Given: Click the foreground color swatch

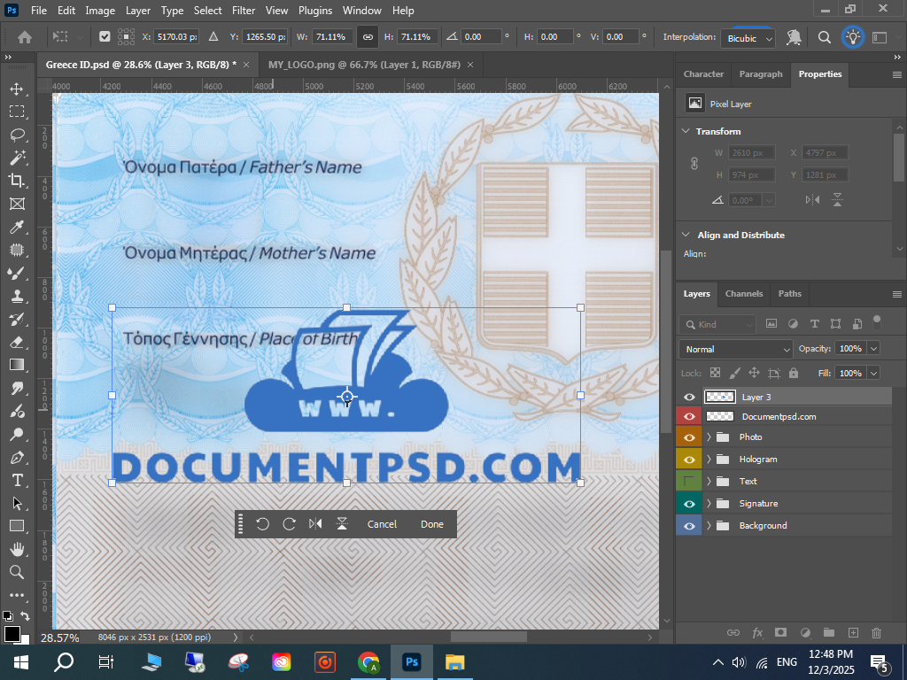Looking at the screenshot, I should click(12, 633).
